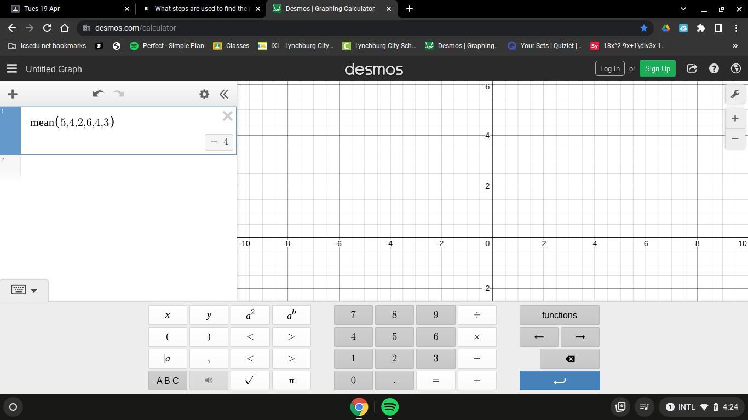This screenshot has height=420, width=748.
Task: Show more bookmarks with chevron
Action: (x=735, y=46)
